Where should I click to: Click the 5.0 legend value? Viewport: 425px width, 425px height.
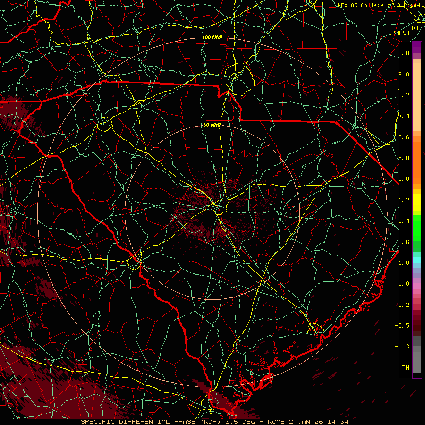coord(404,179)
